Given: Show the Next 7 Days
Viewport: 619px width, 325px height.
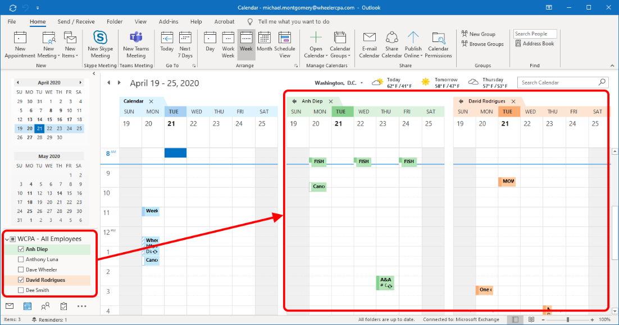Looking at the screenshot, I should 185,45.
